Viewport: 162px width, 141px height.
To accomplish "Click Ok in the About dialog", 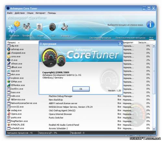I will click(x=81, y=89).
